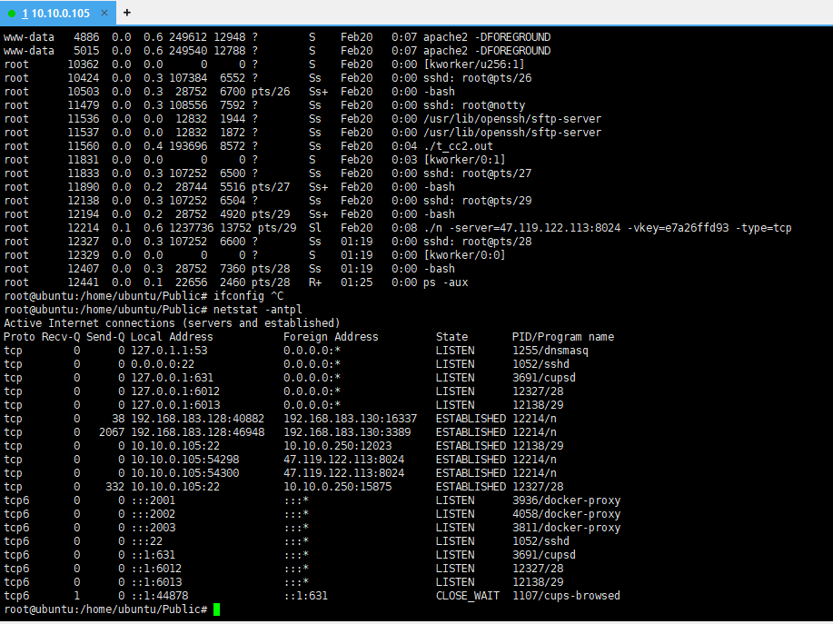Click the green cursor at the prompt
The image size is (833, 624).
click(217, 609)
